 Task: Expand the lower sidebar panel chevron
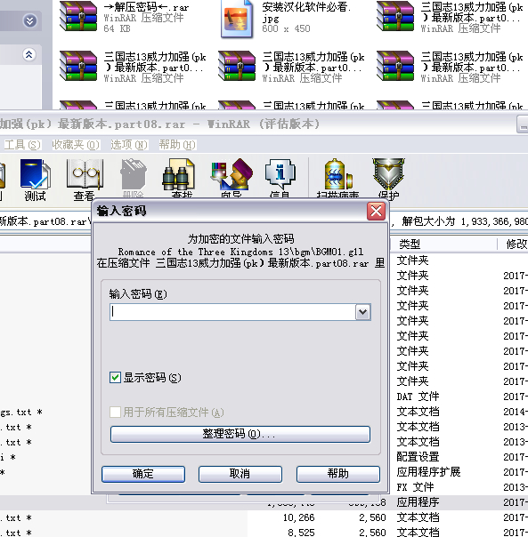[x=29, y=54]
